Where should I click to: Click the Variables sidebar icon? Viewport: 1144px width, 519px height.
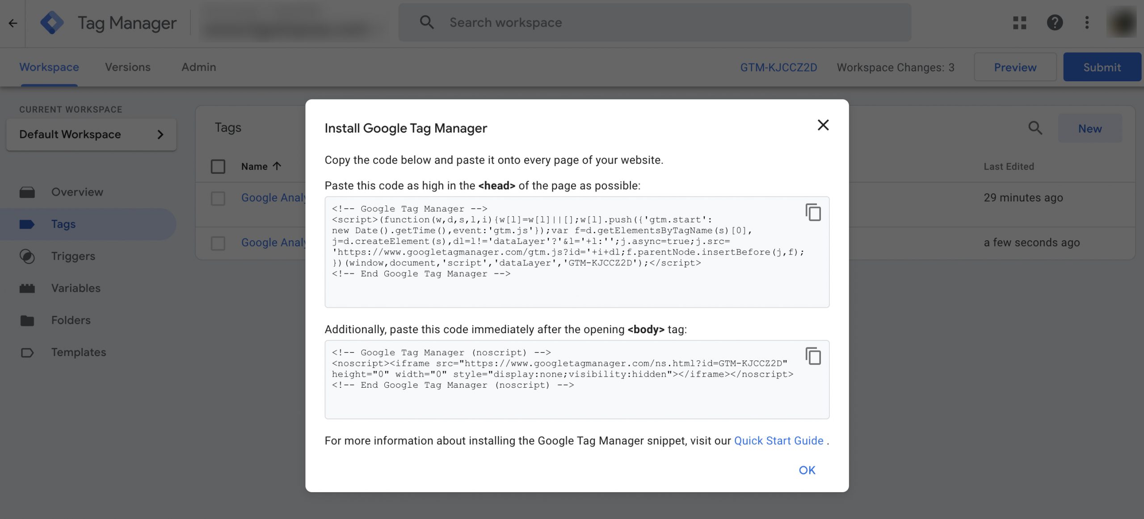tap(27, 289)
